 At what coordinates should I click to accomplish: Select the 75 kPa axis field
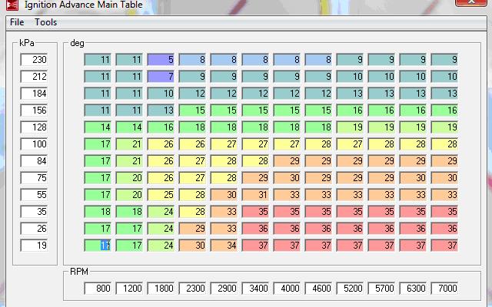pos(34,178)
